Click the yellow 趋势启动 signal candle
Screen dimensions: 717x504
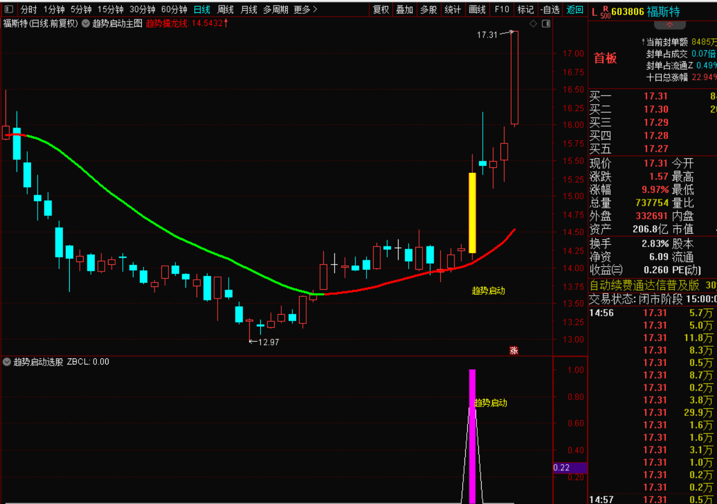pos(472,213)
